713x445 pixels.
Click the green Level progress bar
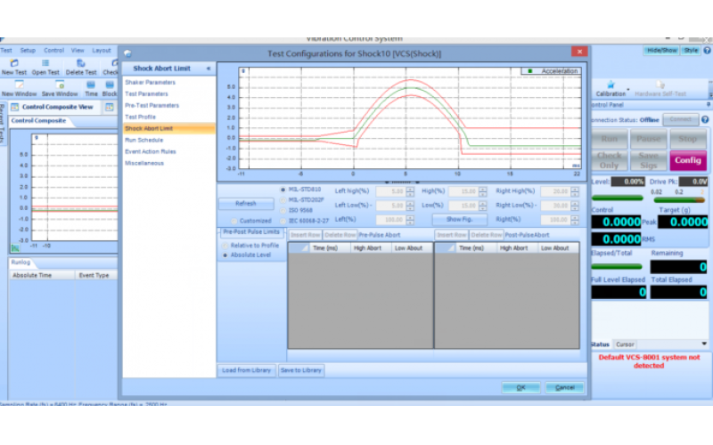[x=617, y=198]
